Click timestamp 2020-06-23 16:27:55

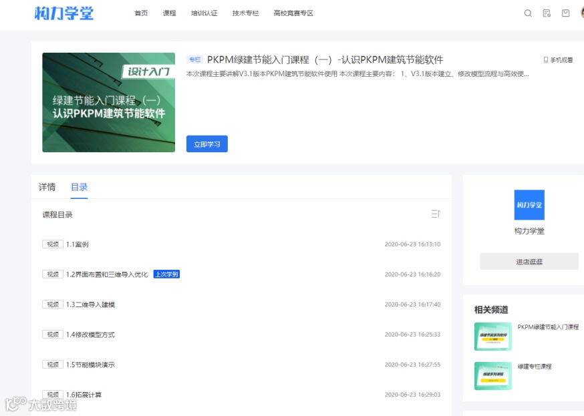point(412,365)
